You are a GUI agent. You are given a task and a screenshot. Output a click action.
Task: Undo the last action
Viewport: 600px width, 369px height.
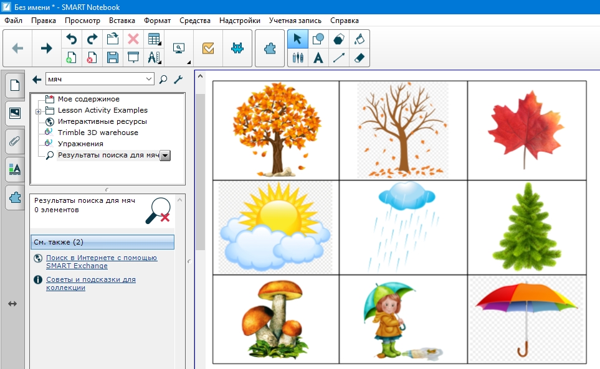[71, 39]
